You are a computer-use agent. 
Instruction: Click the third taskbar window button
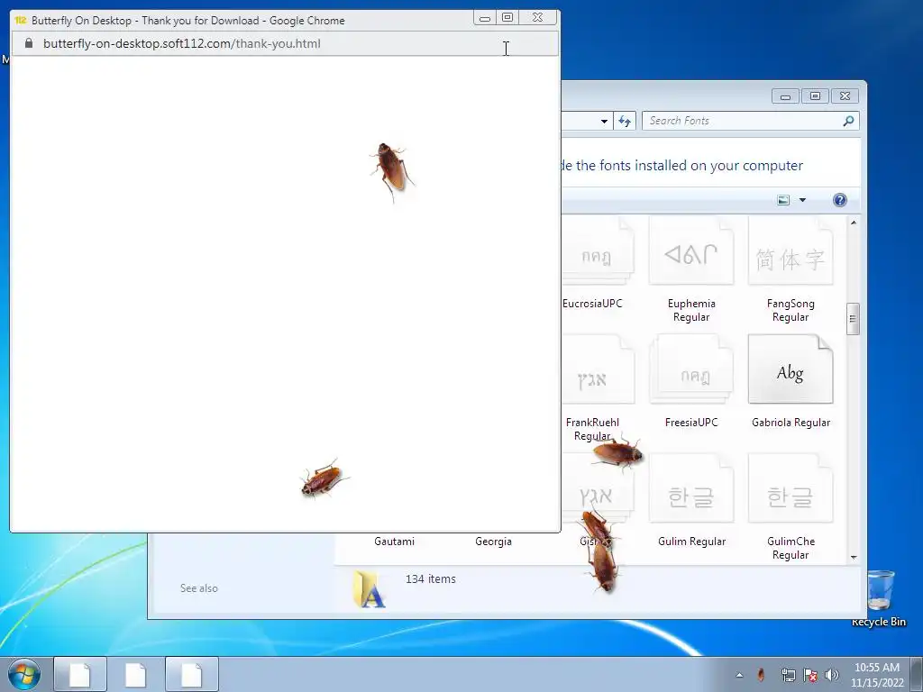click(x=192, y=674)
